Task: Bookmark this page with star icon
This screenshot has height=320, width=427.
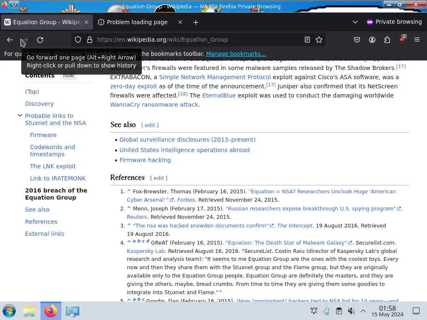Action: [319, 40]
